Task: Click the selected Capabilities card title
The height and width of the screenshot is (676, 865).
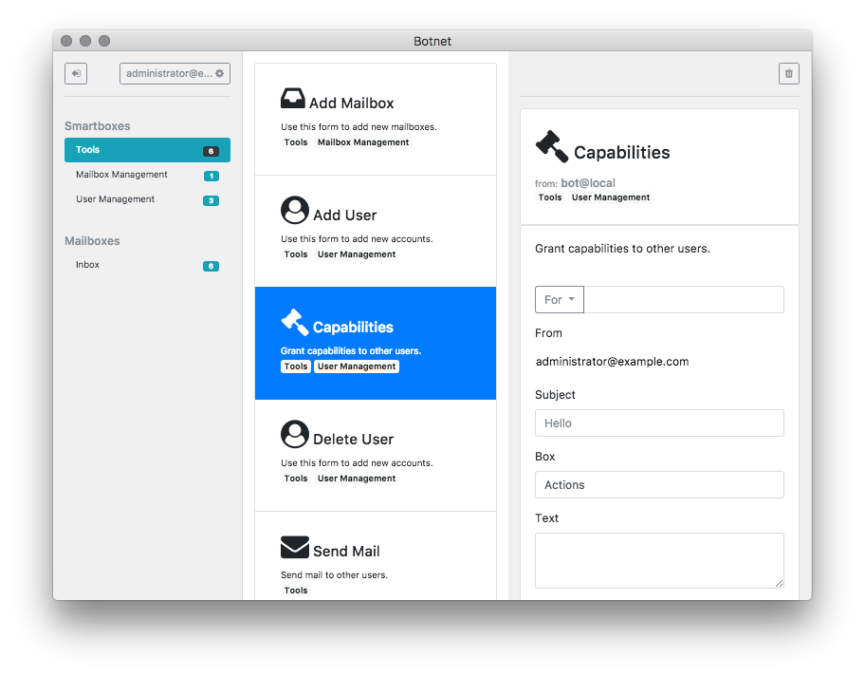Action: point(353,328)
